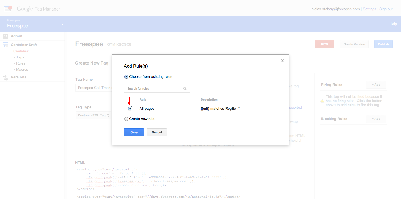Click the All pages rule name
The width and height of the screenshot is (401, 199).
pos(147,109)
